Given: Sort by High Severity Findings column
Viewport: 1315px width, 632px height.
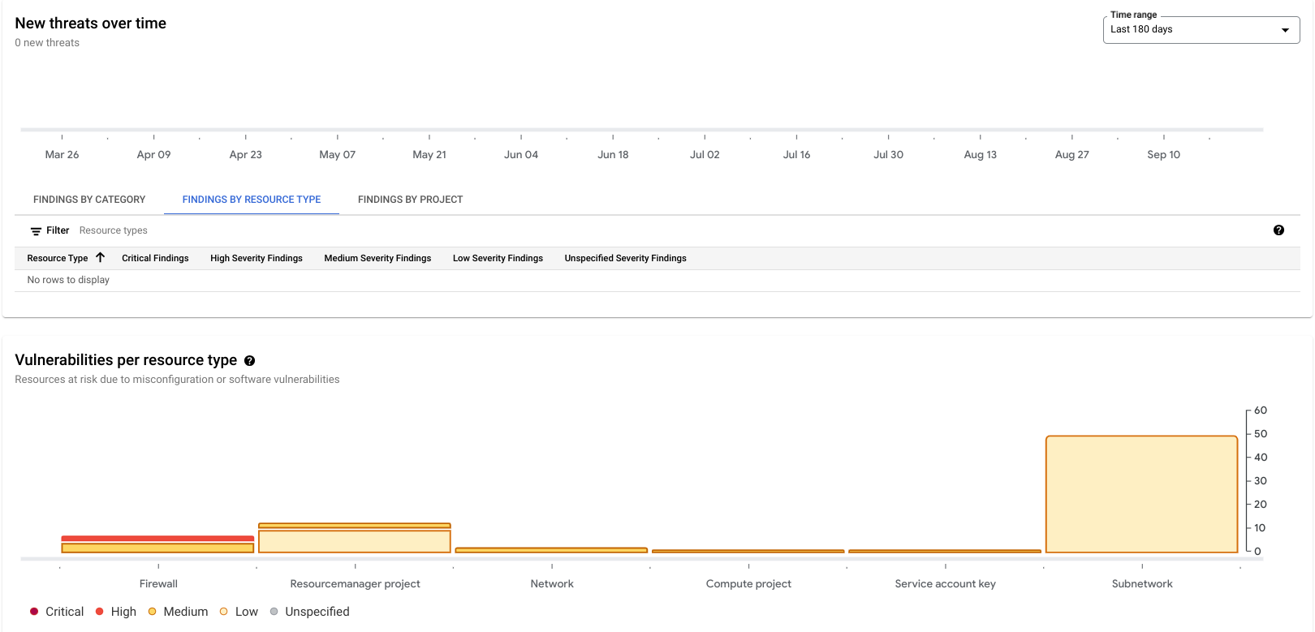Looking at the screenshot, I should (x=256, y=258).
